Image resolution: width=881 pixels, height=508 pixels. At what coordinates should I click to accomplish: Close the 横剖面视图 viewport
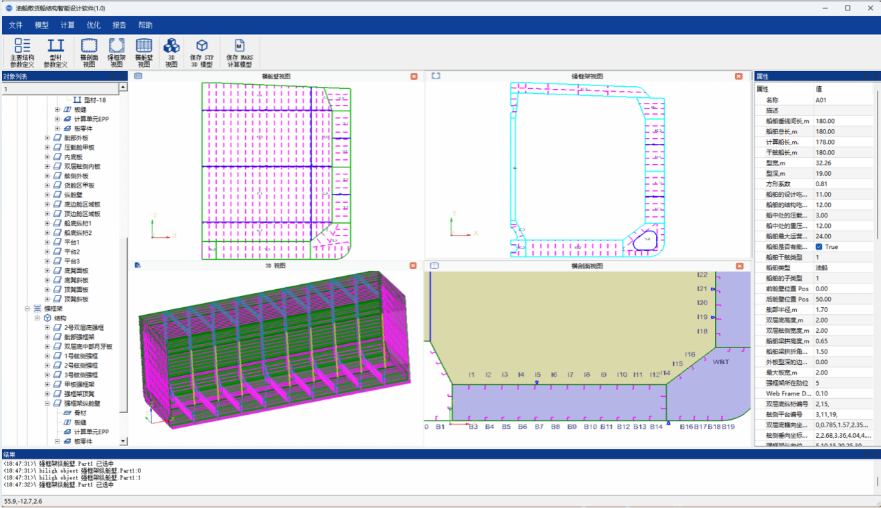745,265
